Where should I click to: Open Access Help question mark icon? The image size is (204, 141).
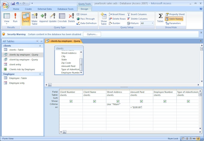201,9
